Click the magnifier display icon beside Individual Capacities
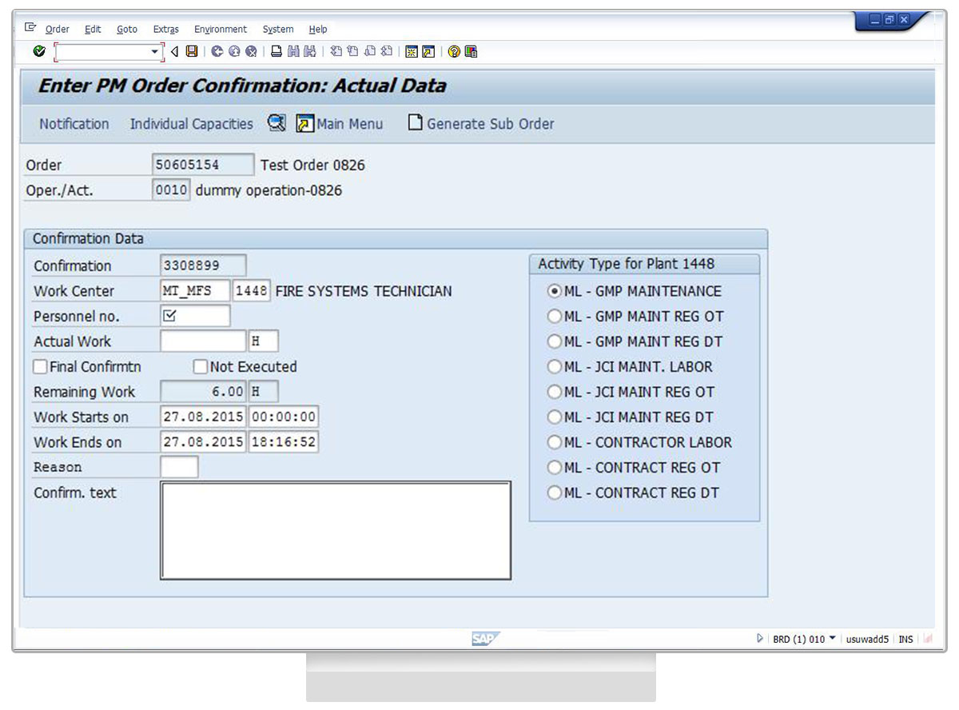The height and width of the screenshot is (710, 959). point(277,123)
